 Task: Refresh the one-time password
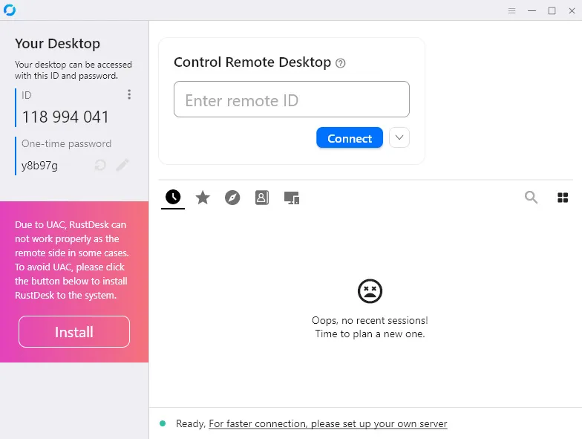[x=100, y=165]
